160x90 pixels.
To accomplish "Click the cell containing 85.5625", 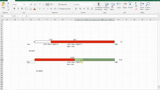I will 31,51.
